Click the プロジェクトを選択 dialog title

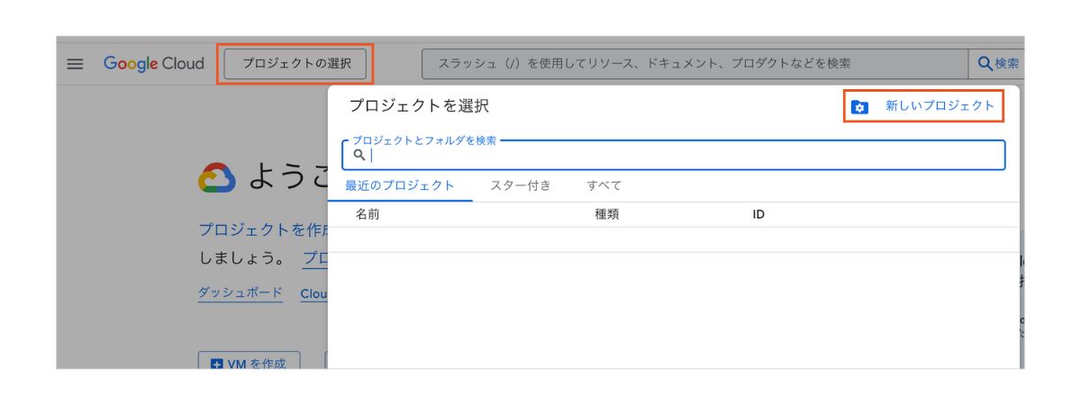(x=418, y=106)
